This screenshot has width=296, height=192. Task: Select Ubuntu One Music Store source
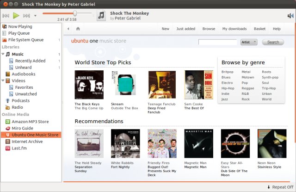(31, 135)
